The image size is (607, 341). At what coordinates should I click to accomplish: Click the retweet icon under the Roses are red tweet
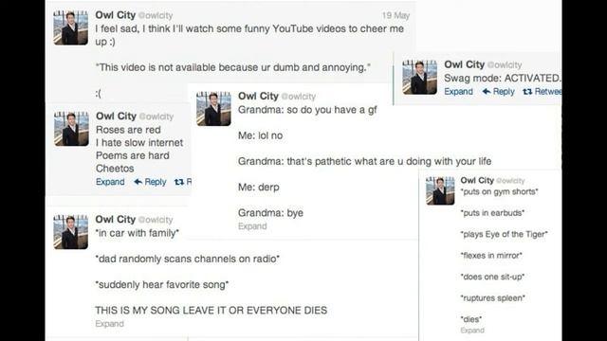(179, 182)
